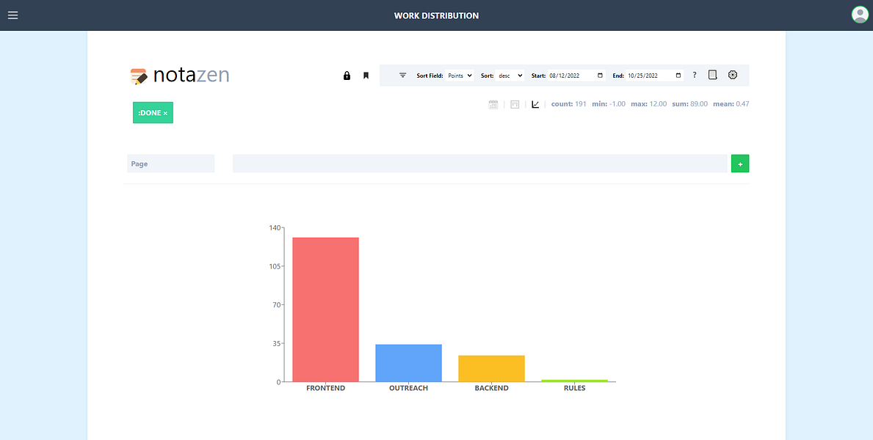
Task: Click the filter lines icon
Action: coord(402,75)
